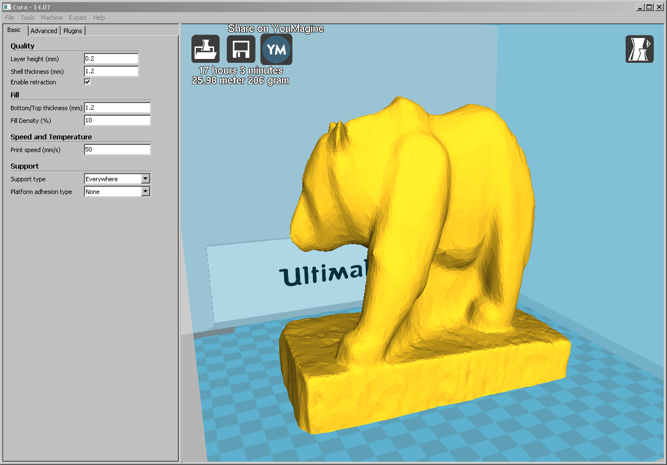Save the sliced toolpath to file

pyautogui.click(x=241, y=49)
